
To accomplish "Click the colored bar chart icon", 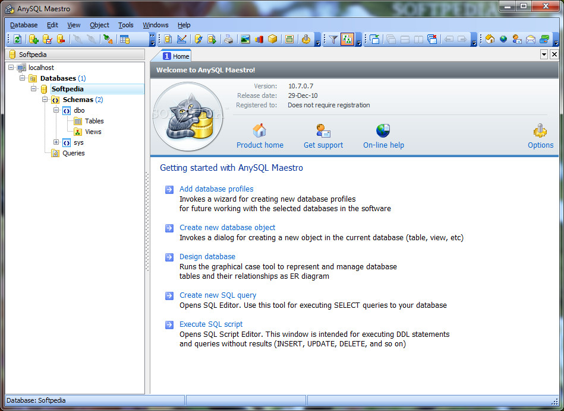I will click(259, 39).
